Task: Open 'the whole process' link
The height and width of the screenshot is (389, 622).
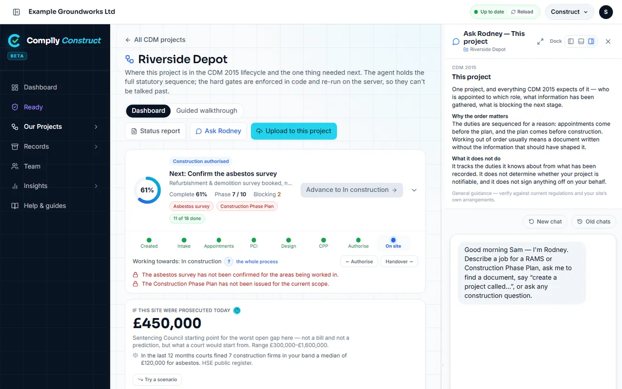Action: 257,262
